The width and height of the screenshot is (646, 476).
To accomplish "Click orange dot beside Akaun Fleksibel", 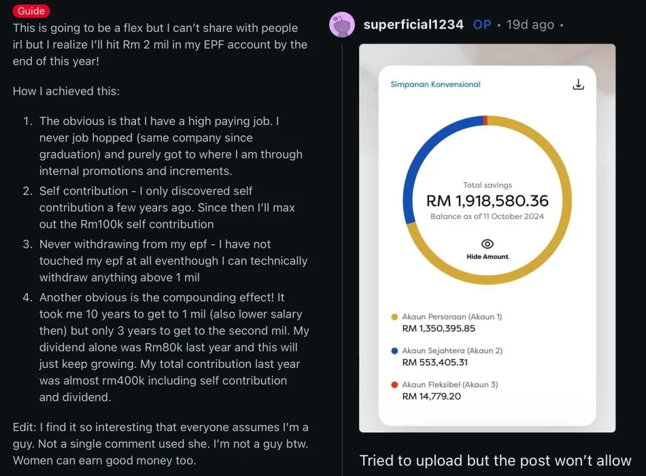I will (x=394, y=385).
